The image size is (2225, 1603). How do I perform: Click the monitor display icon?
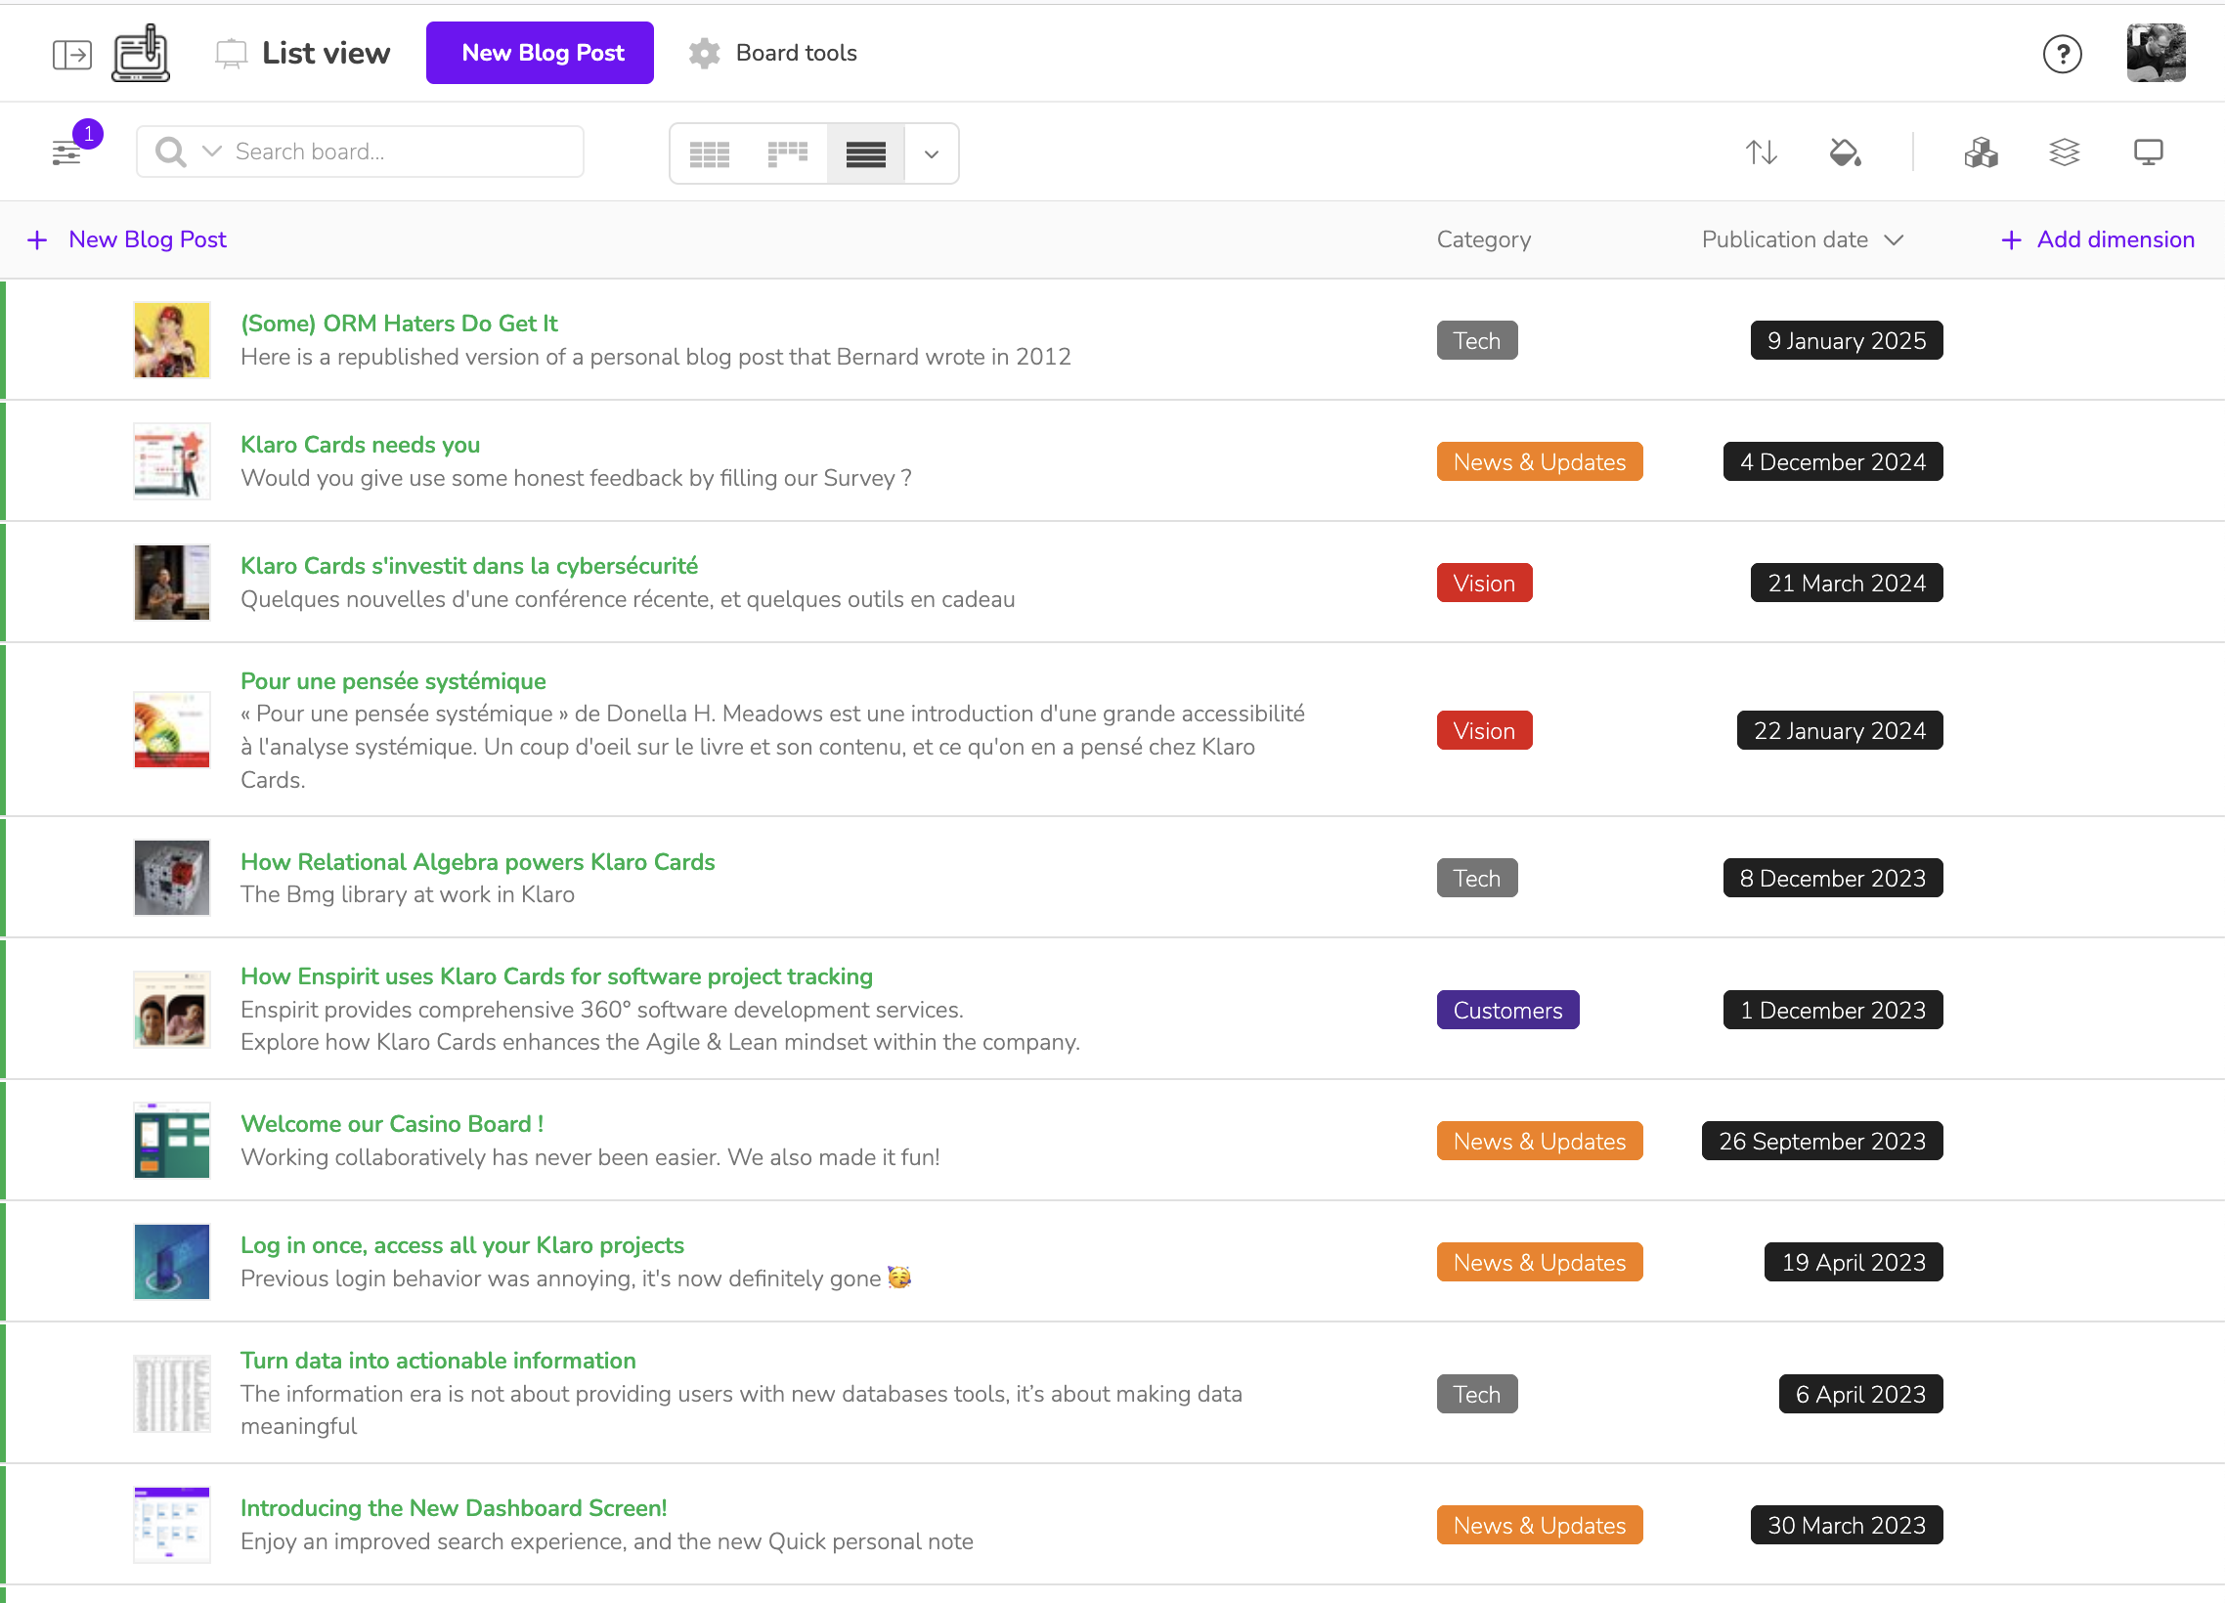point(2149,152)
